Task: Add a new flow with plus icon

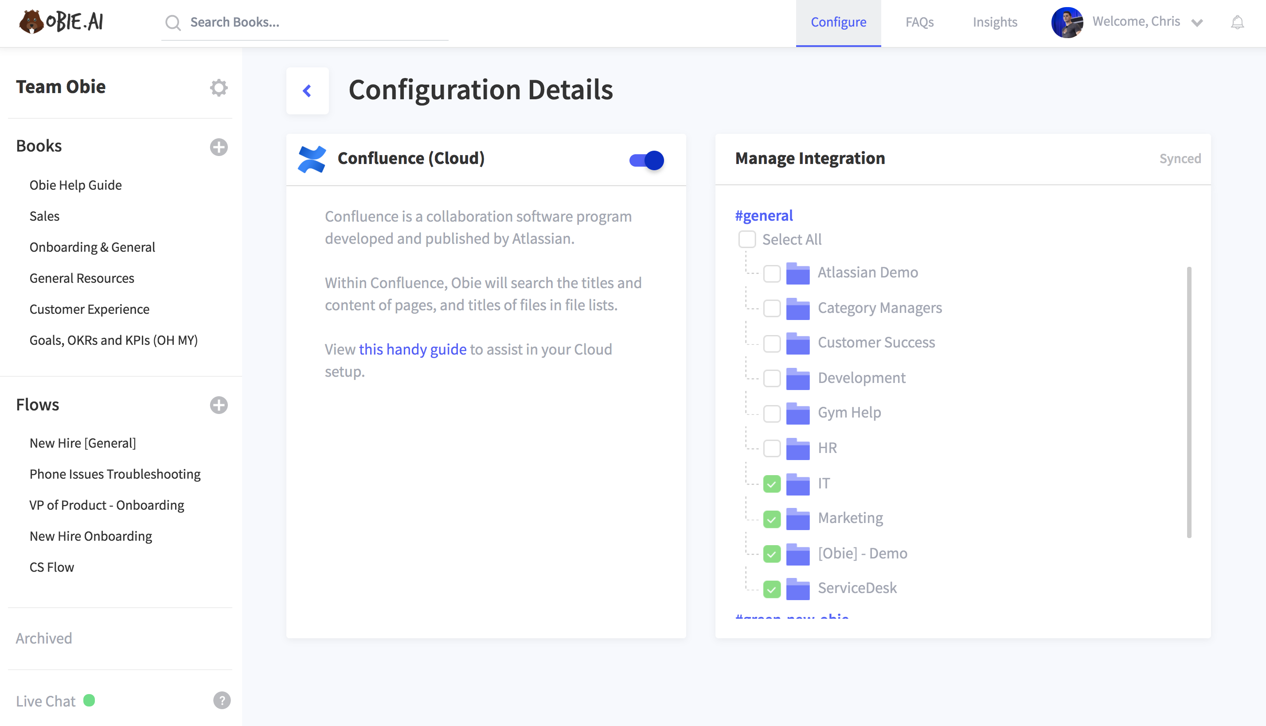Action: (x=219, y=405)
